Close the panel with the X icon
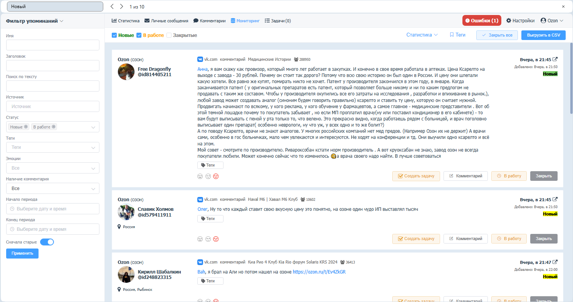573x302 pixels. tap(563, 7)
